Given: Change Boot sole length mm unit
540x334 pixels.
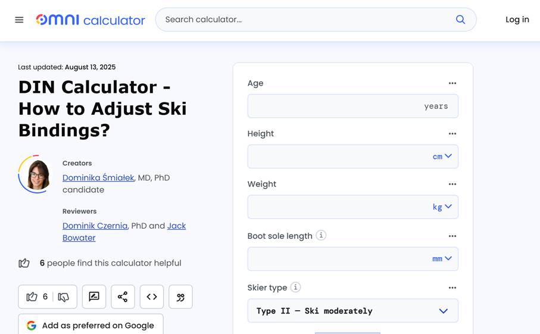Looking at the screenshot, I should (x=442, y=258).
